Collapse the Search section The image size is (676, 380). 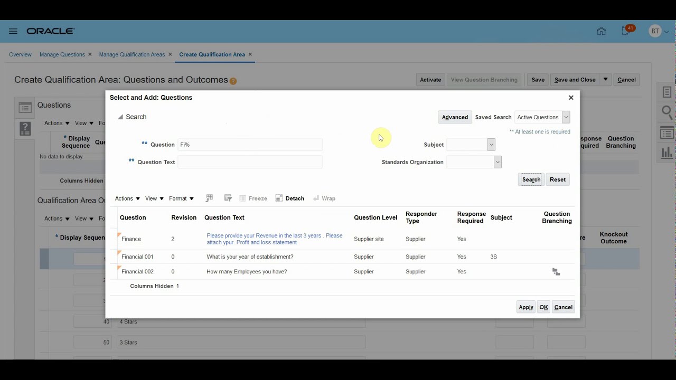click(x=120, y=117)
